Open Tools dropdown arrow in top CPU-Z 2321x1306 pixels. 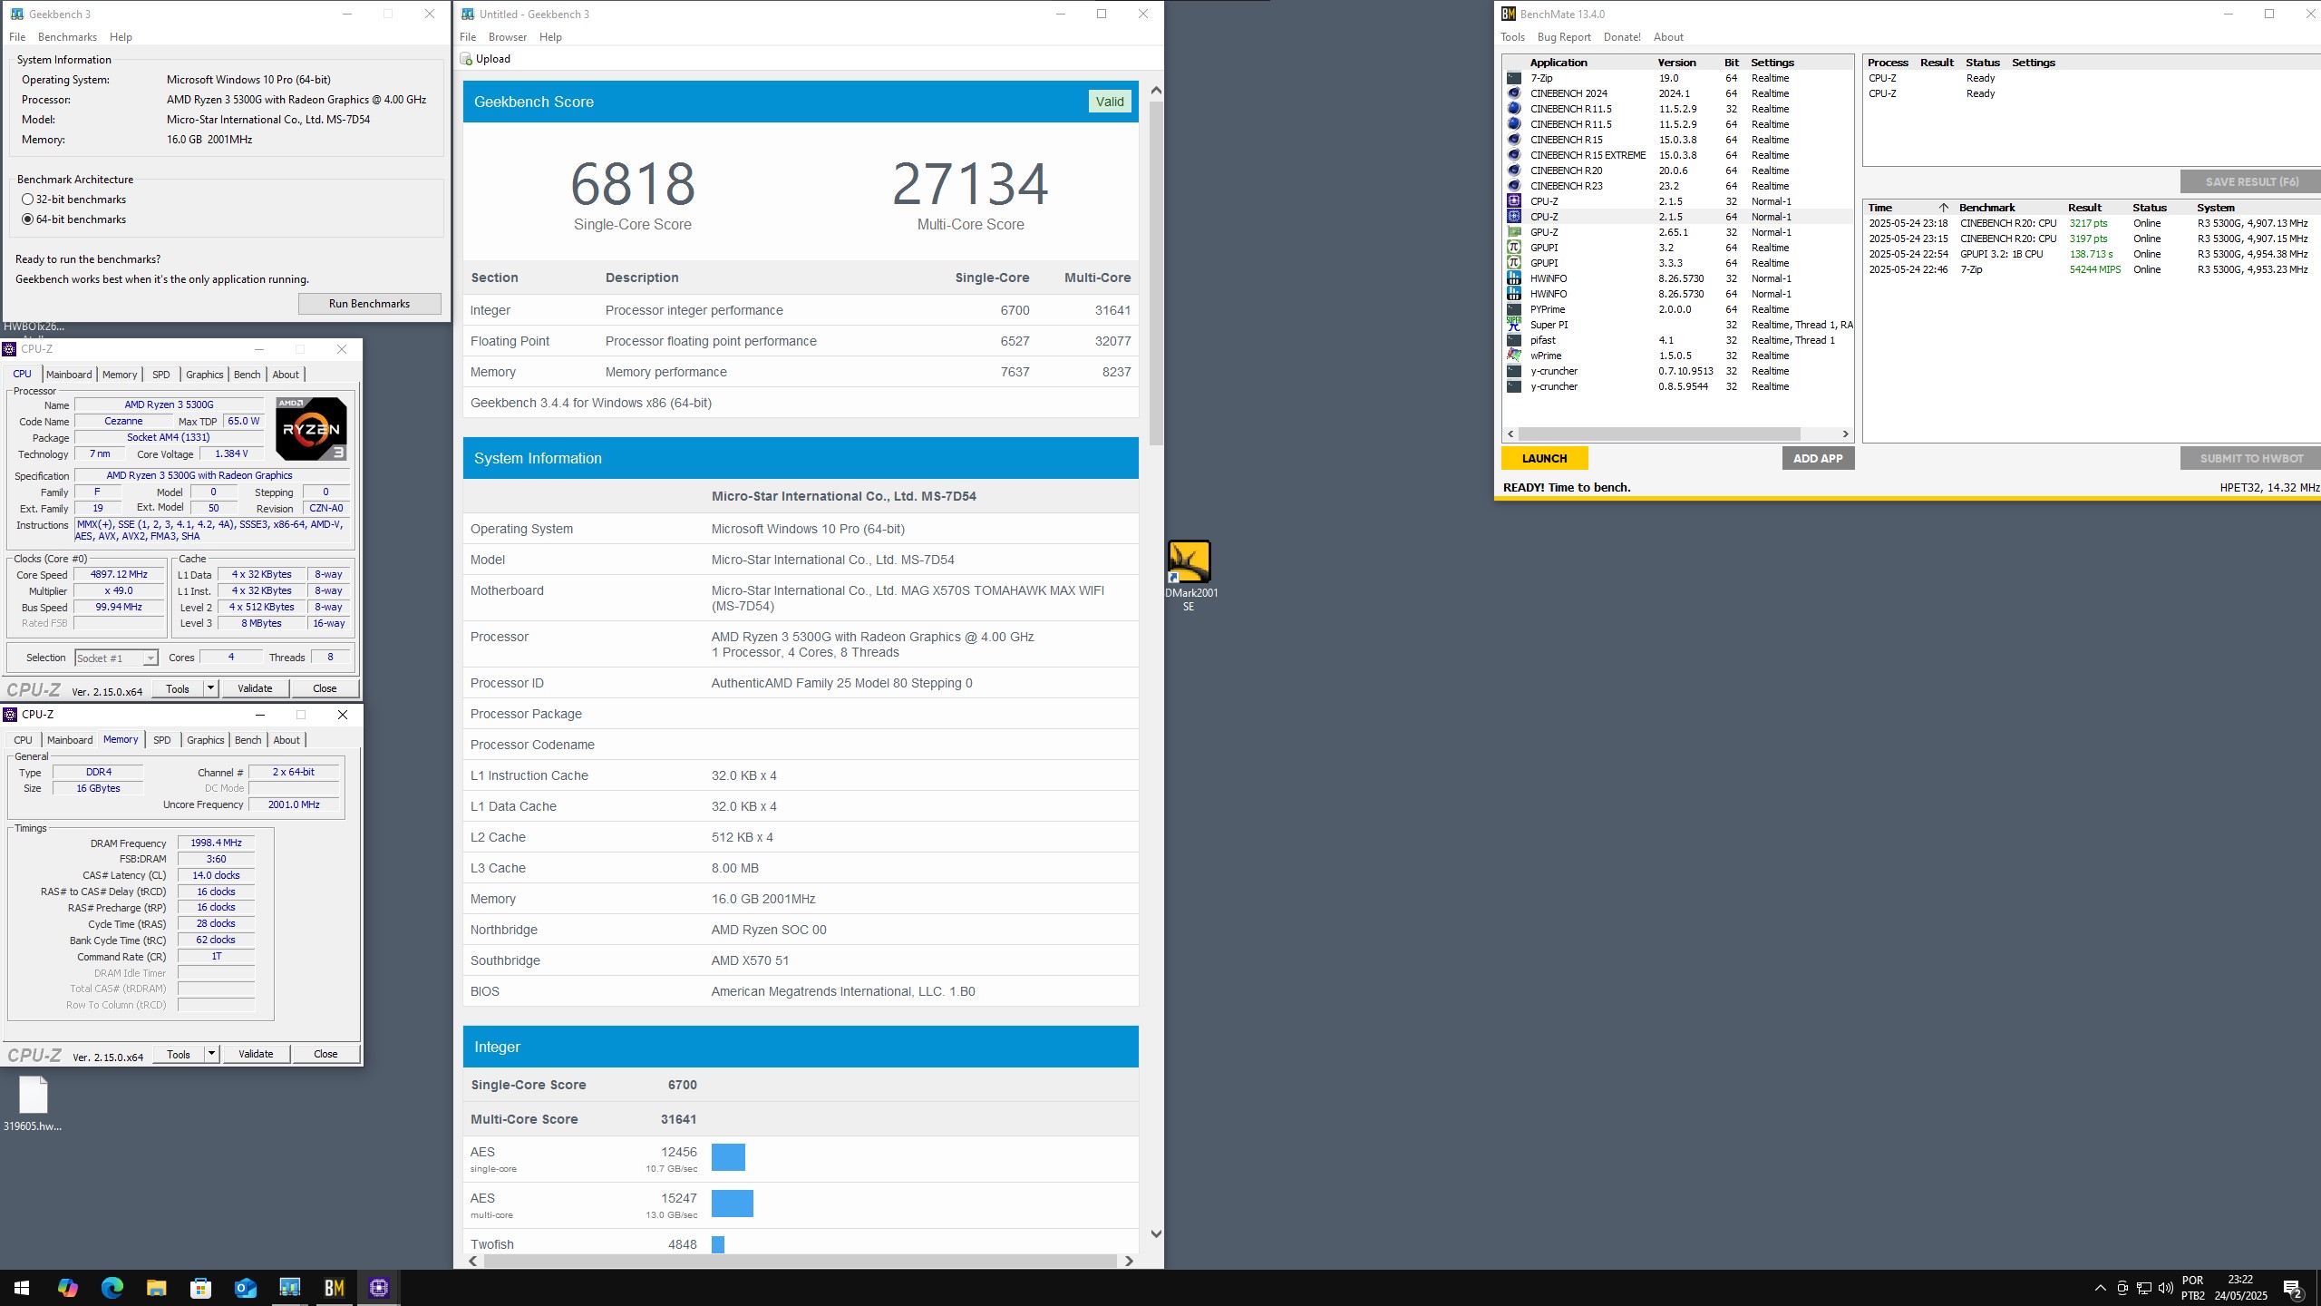pos(210,688)
